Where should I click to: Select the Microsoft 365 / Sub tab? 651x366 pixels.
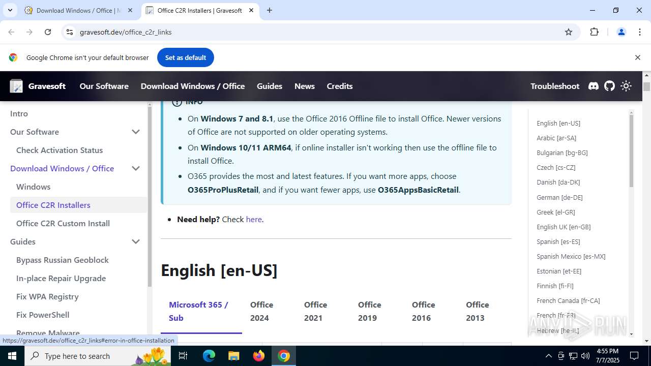coord(201,311)
